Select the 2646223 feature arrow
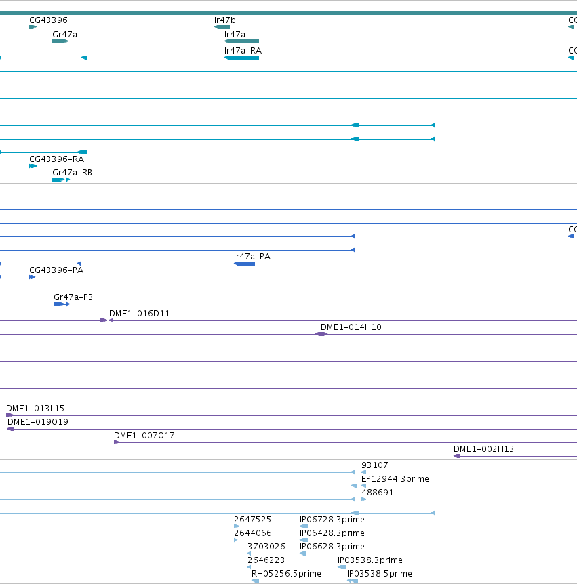Viewport: 577px width, 584px height. [x=249, y=567]
